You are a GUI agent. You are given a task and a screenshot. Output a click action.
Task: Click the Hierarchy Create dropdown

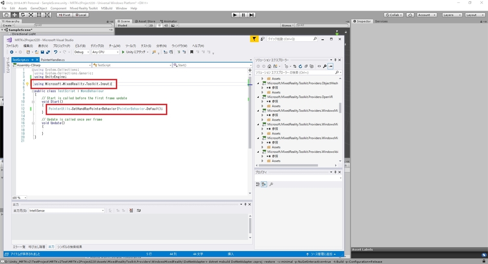pyautogui.click(x=8, y=25)
